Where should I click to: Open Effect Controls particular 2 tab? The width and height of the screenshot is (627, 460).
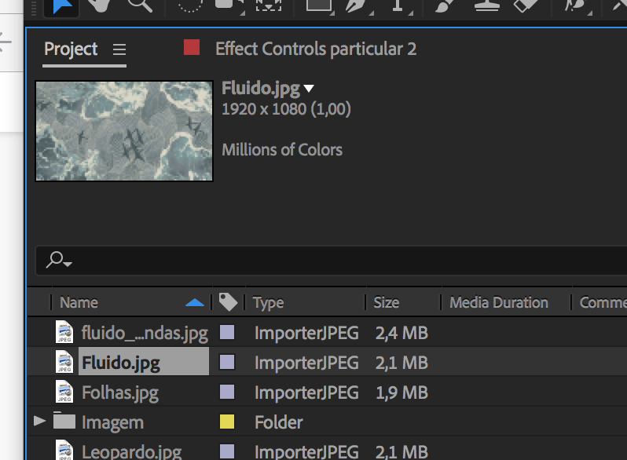pyautogui.click(x=315, y=49)
